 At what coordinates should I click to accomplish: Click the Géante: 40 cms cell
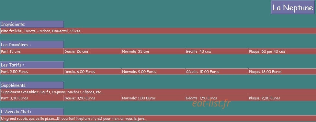coord(217,51)
